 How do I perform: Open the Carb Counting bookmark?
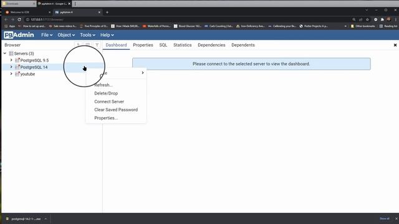coord(219,26)
